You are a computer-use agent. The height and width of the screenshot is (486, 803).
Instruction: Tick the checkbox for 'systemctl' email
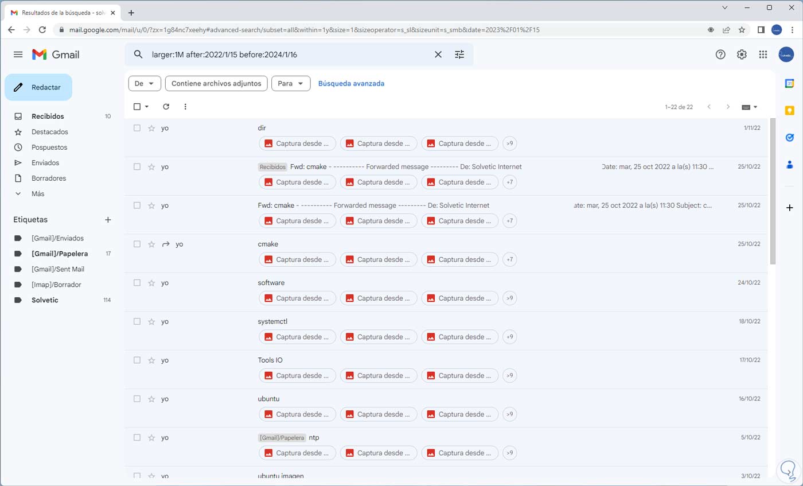click(x=137, y=321)
